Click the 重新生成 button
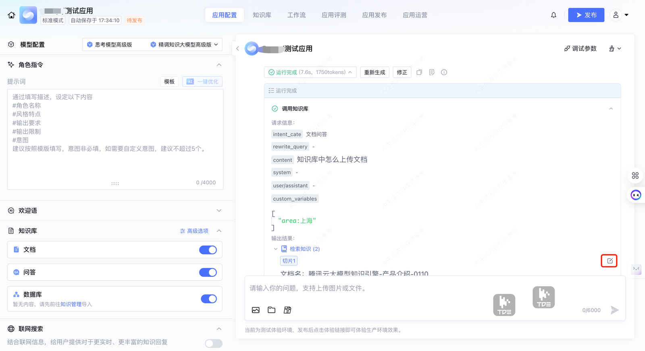 (x=375, y=72)
